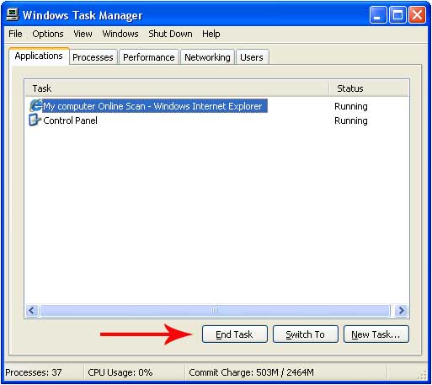
Task: Switch to the Processes tab
Action: click(93, 57)
